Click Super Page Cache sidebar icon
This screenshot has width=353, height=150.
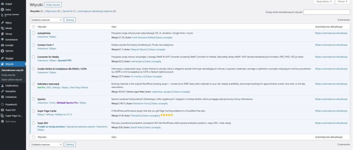(x=2, y=116)
